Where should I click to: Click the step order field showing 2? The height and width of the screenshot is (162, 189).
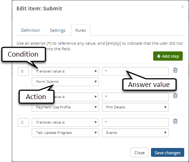click(x=23, y=122)
